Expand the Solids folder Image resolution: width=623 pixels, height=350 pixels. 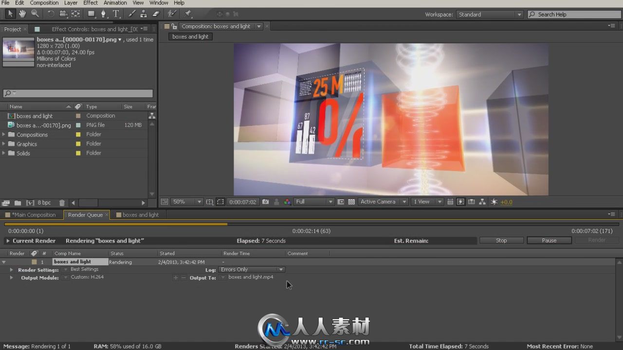(4, 153)
